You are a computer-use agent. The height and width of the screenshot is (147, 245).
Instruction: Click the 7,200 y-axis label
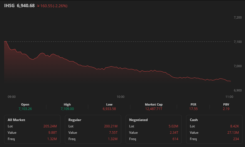pyautogui.click(x=238, y=18)
